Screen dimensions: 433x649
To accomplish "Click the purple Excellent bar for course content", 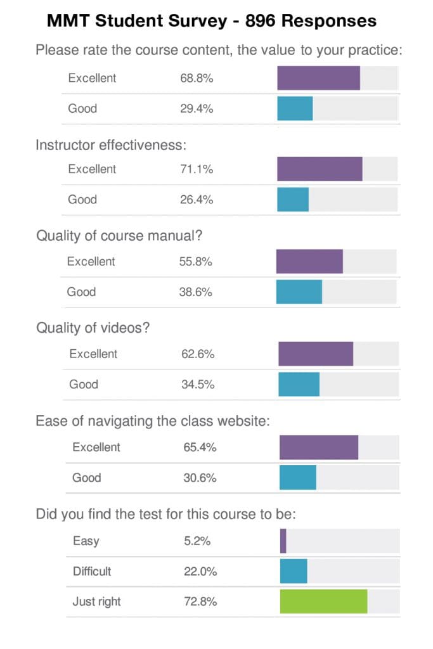I will tap(318, 78).
